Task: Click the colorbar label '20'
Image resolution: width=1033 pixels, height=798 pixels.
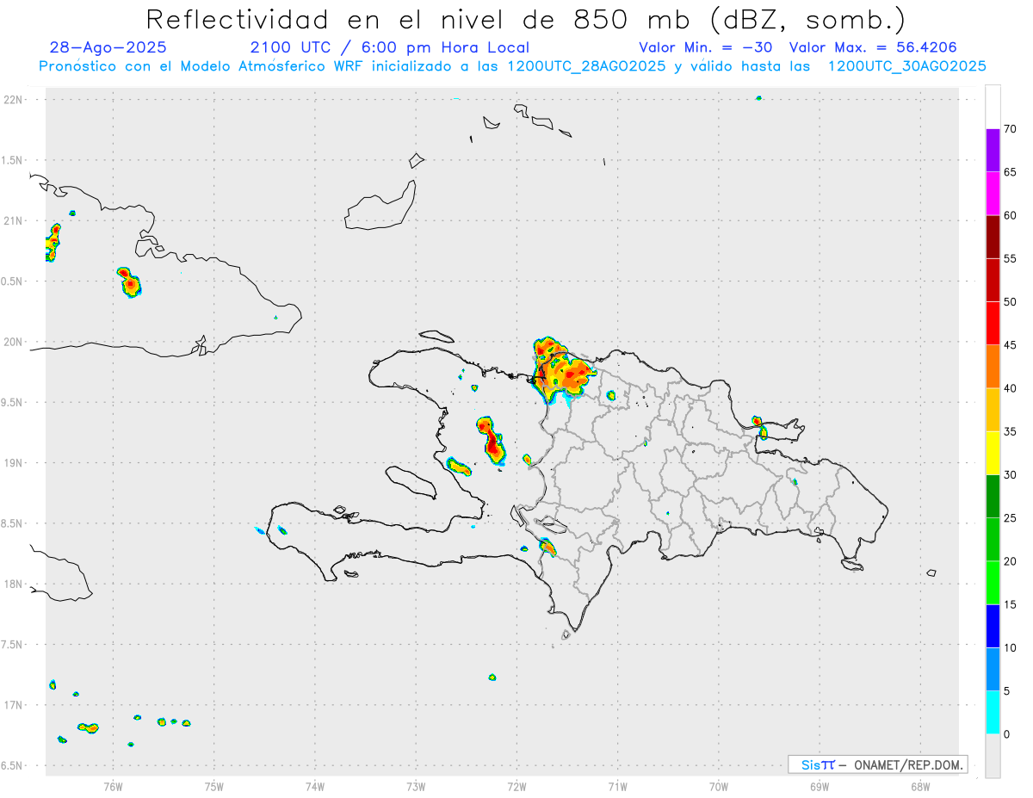Action: pyautogui.click(x=1010, y=561)
